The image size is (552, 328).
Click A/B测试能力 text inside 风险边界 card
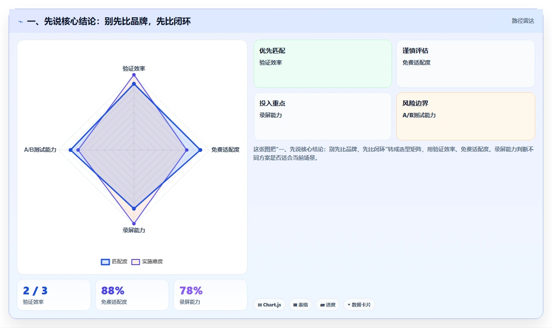[x=419, y=116]
